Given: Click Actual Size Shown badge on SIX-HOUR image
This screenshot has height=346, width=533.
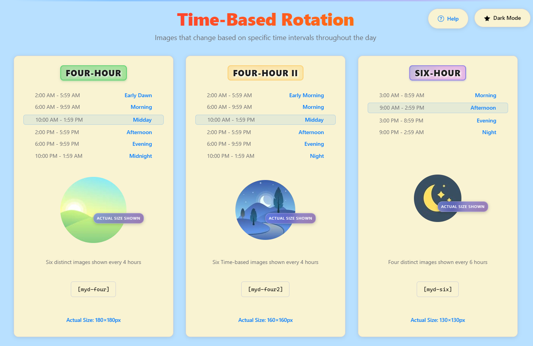Looking at the screenshot, I should point(463,206).
